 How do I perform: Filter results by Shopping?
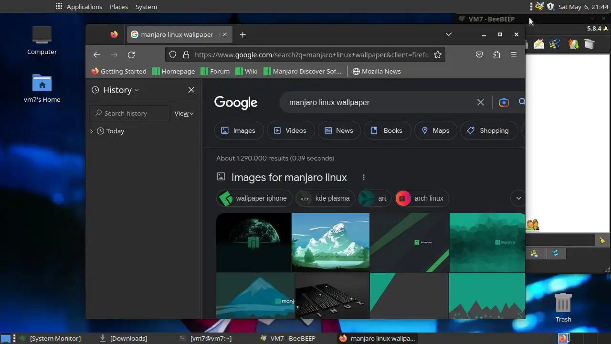pos(488,130)
